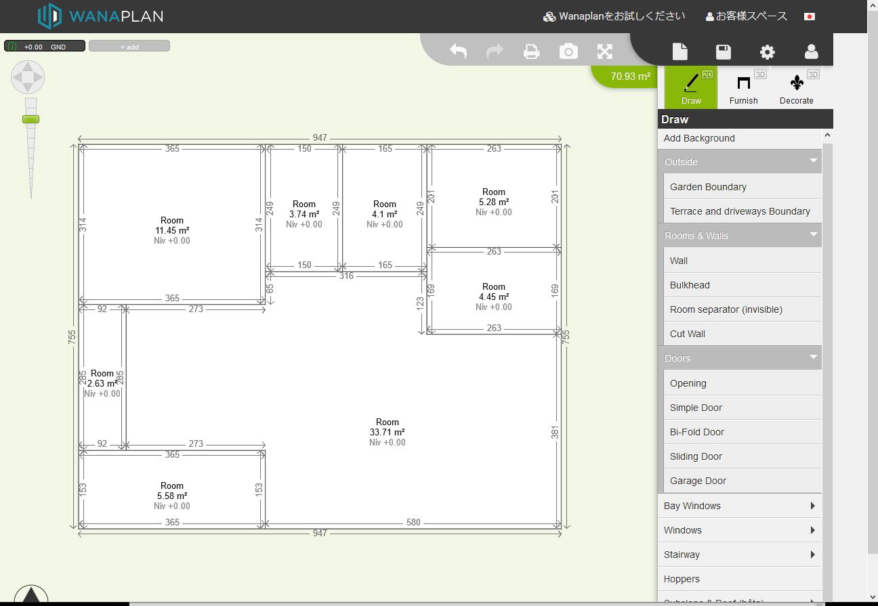Viewport: 878px width, 606px height.
Task: Switch to the Draw 2D tab
Action: point(691,87)
